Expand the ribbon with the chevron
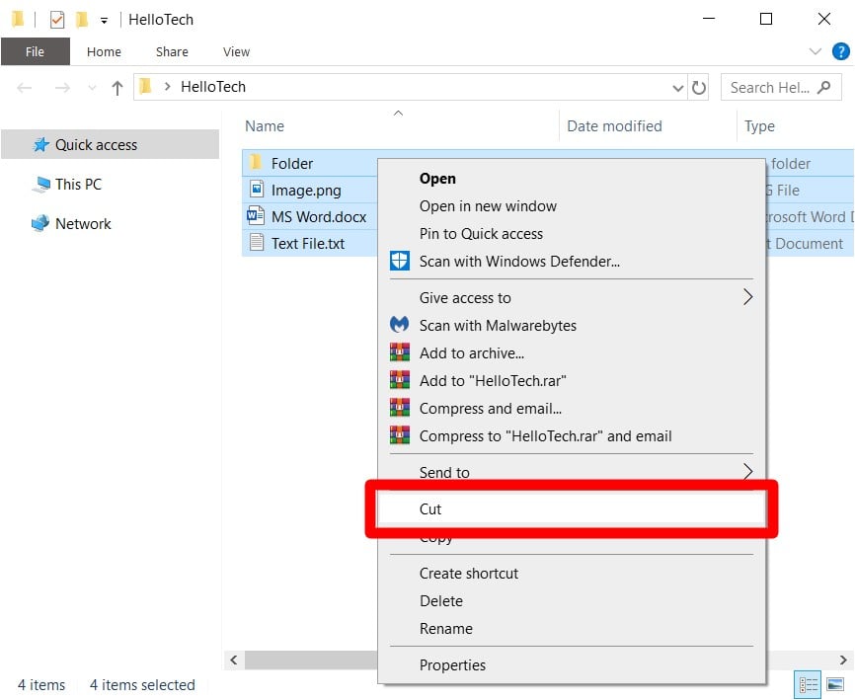Viewport: 855px width, 700px height. coord(816,51)
